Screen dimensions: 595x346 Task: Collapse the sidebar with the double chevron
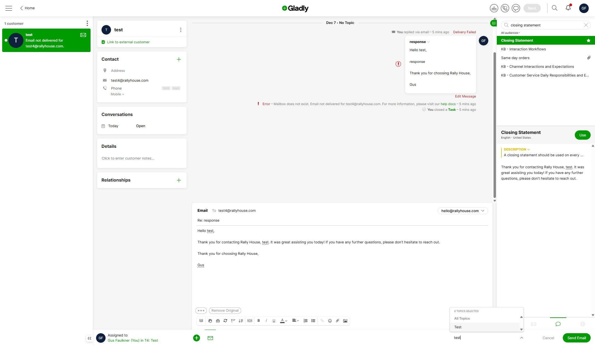[89, 338]
